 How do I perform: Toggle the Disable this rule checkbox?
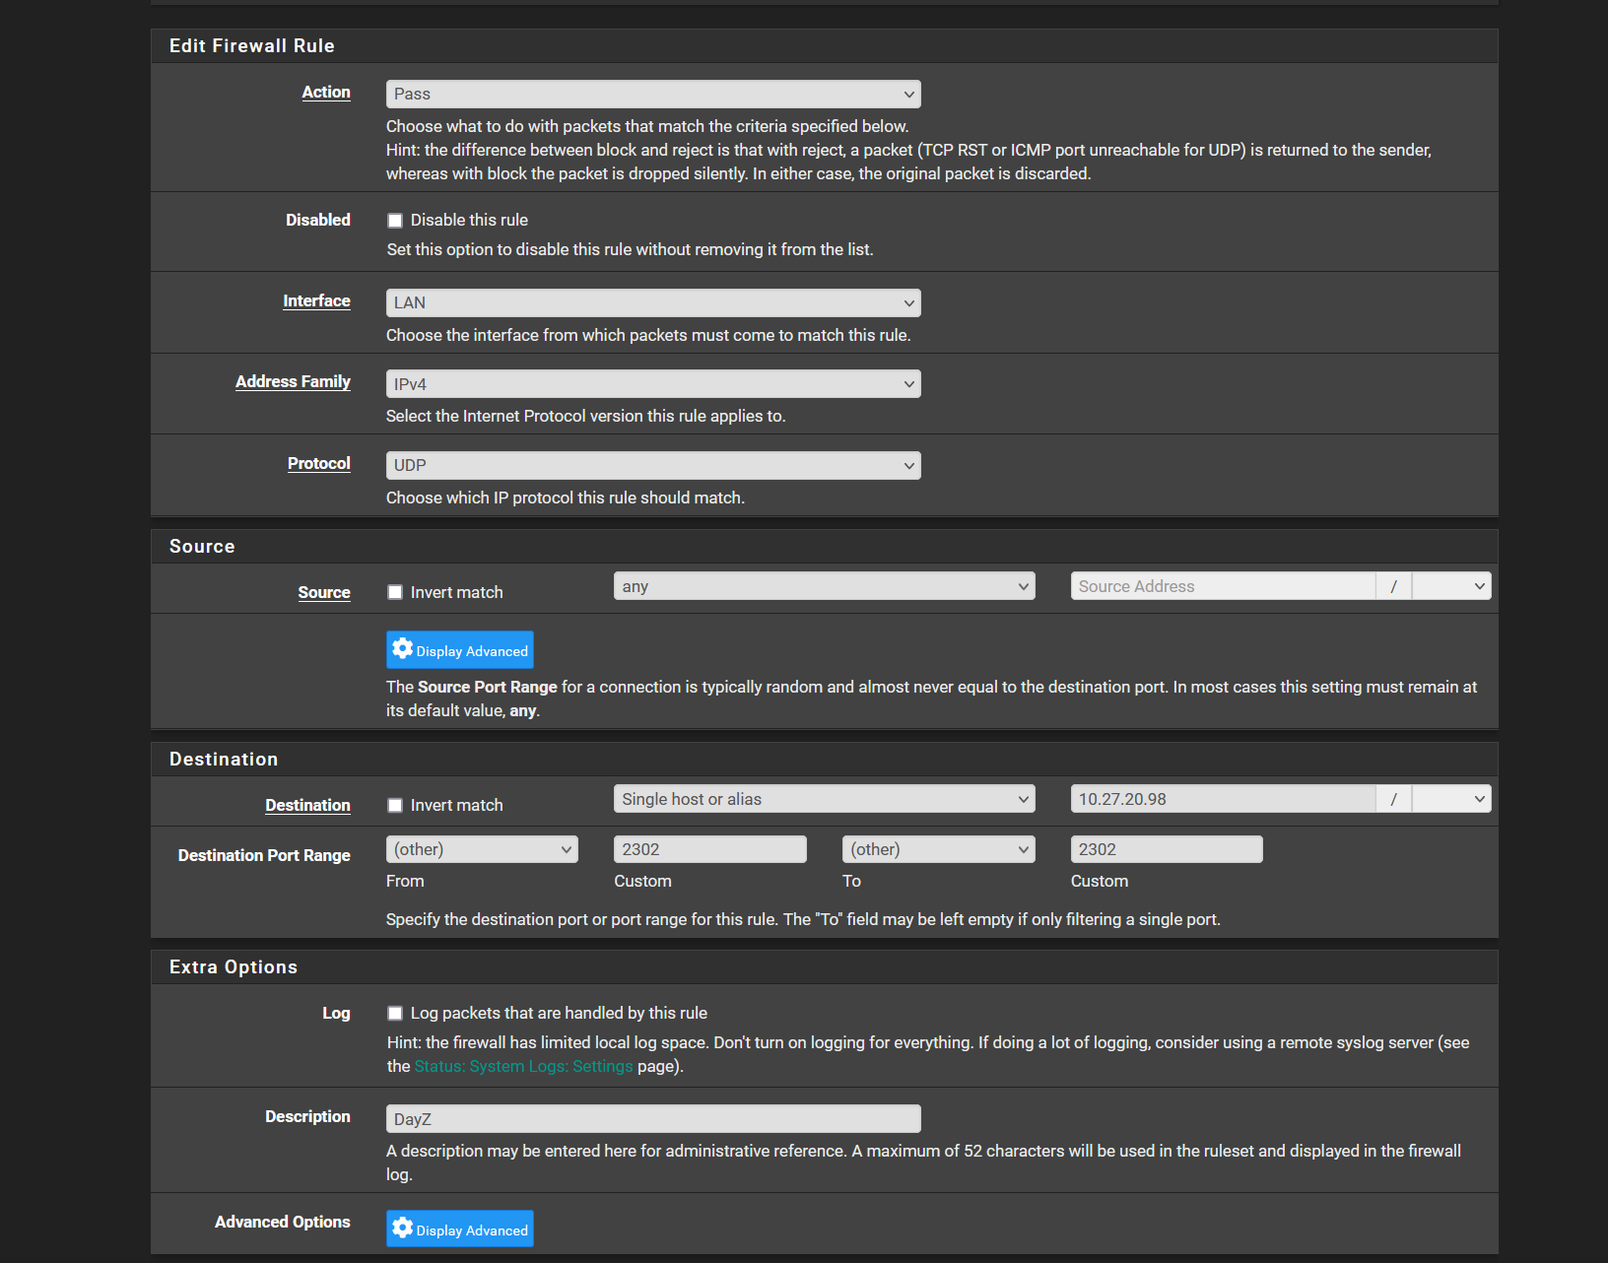[x=395, y=221]
